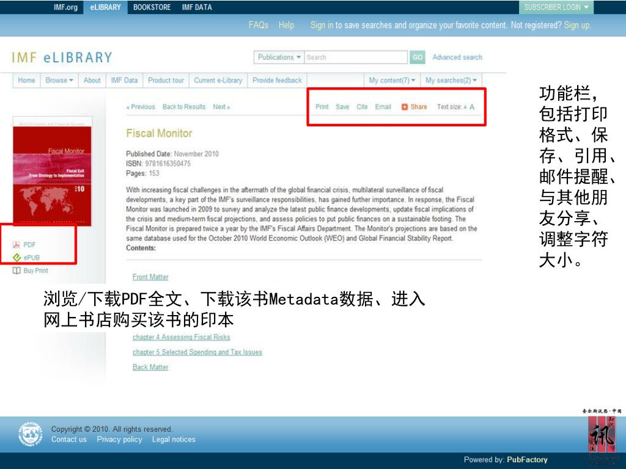
Task: Open the Product tour menu item
Action: pos(166,80)
